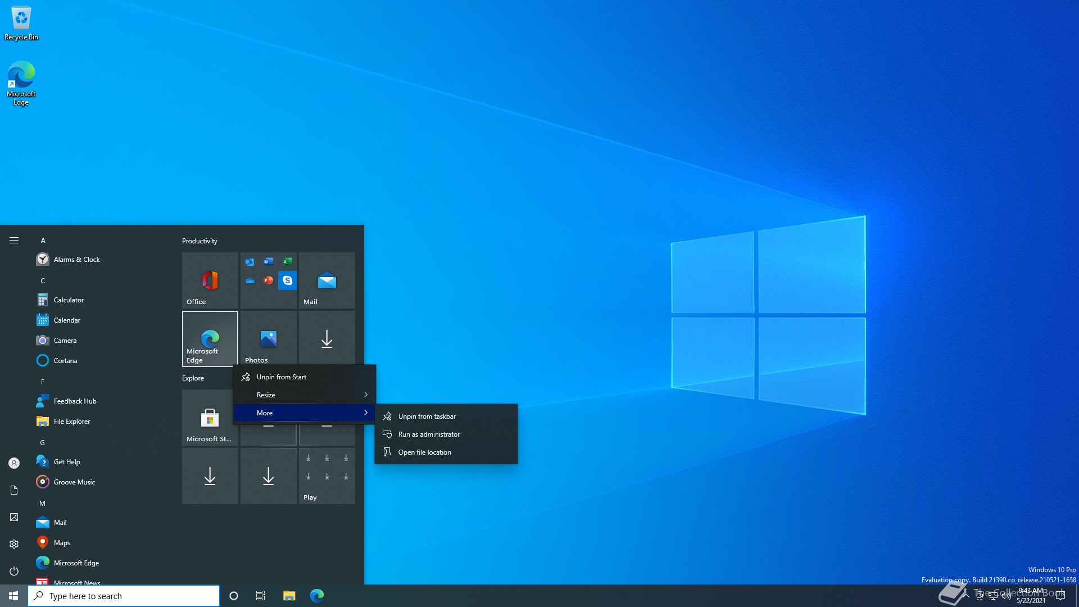Launch Cortana from app list
Screen dimensions: 1079x607
point(101,361)
